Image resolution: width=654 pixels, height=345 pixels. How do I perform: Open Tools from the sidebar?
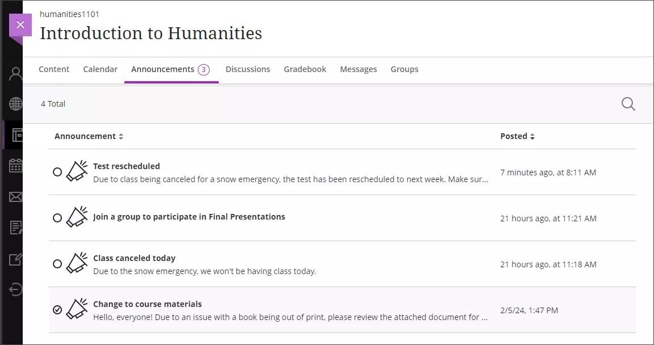click(x=14, y=259)
